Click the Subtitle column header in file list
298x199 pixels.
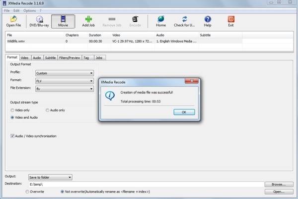220,35
